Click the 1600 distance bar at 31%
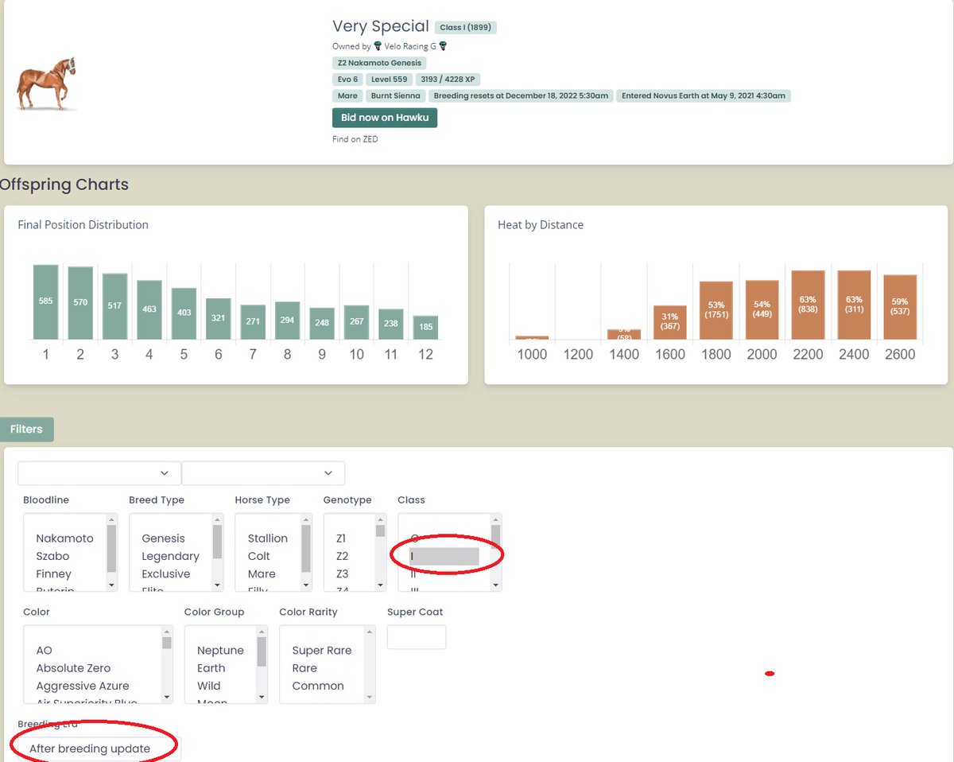 tap(670, 323)
